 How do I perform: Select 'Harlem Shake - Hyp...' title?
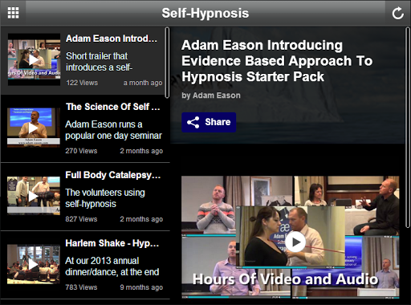point(112,243)
